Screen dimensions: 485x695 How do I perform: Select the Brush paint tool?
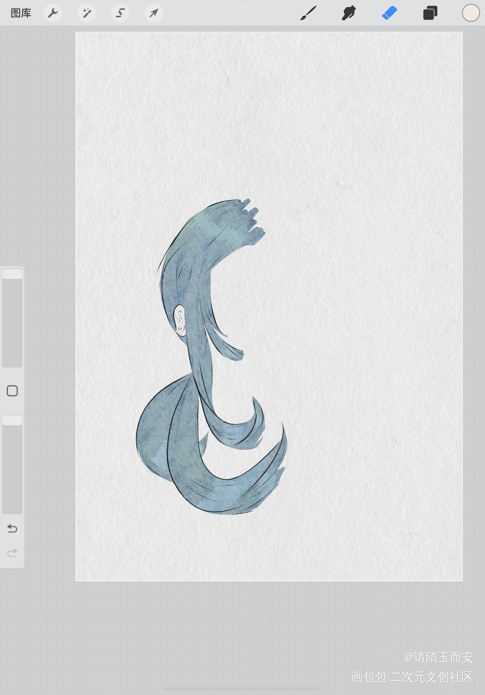point(308,13)
